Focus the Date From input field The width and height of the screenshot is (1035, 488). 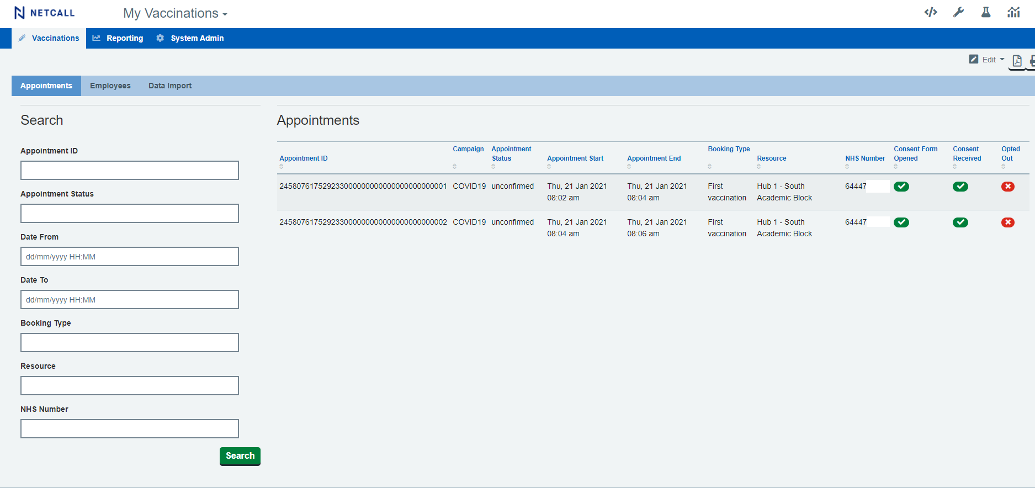click(130, 257)
